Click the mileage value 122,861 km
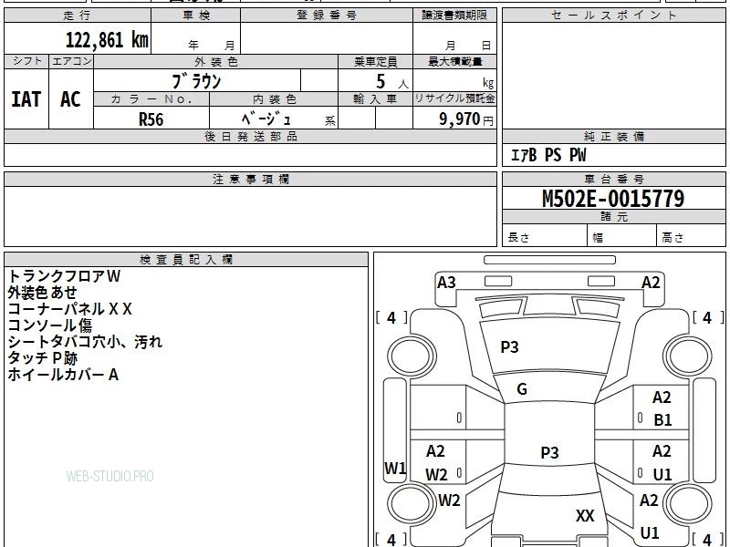Image resolution: width=730 pixels, height=547 pixels. pos(107,39)
